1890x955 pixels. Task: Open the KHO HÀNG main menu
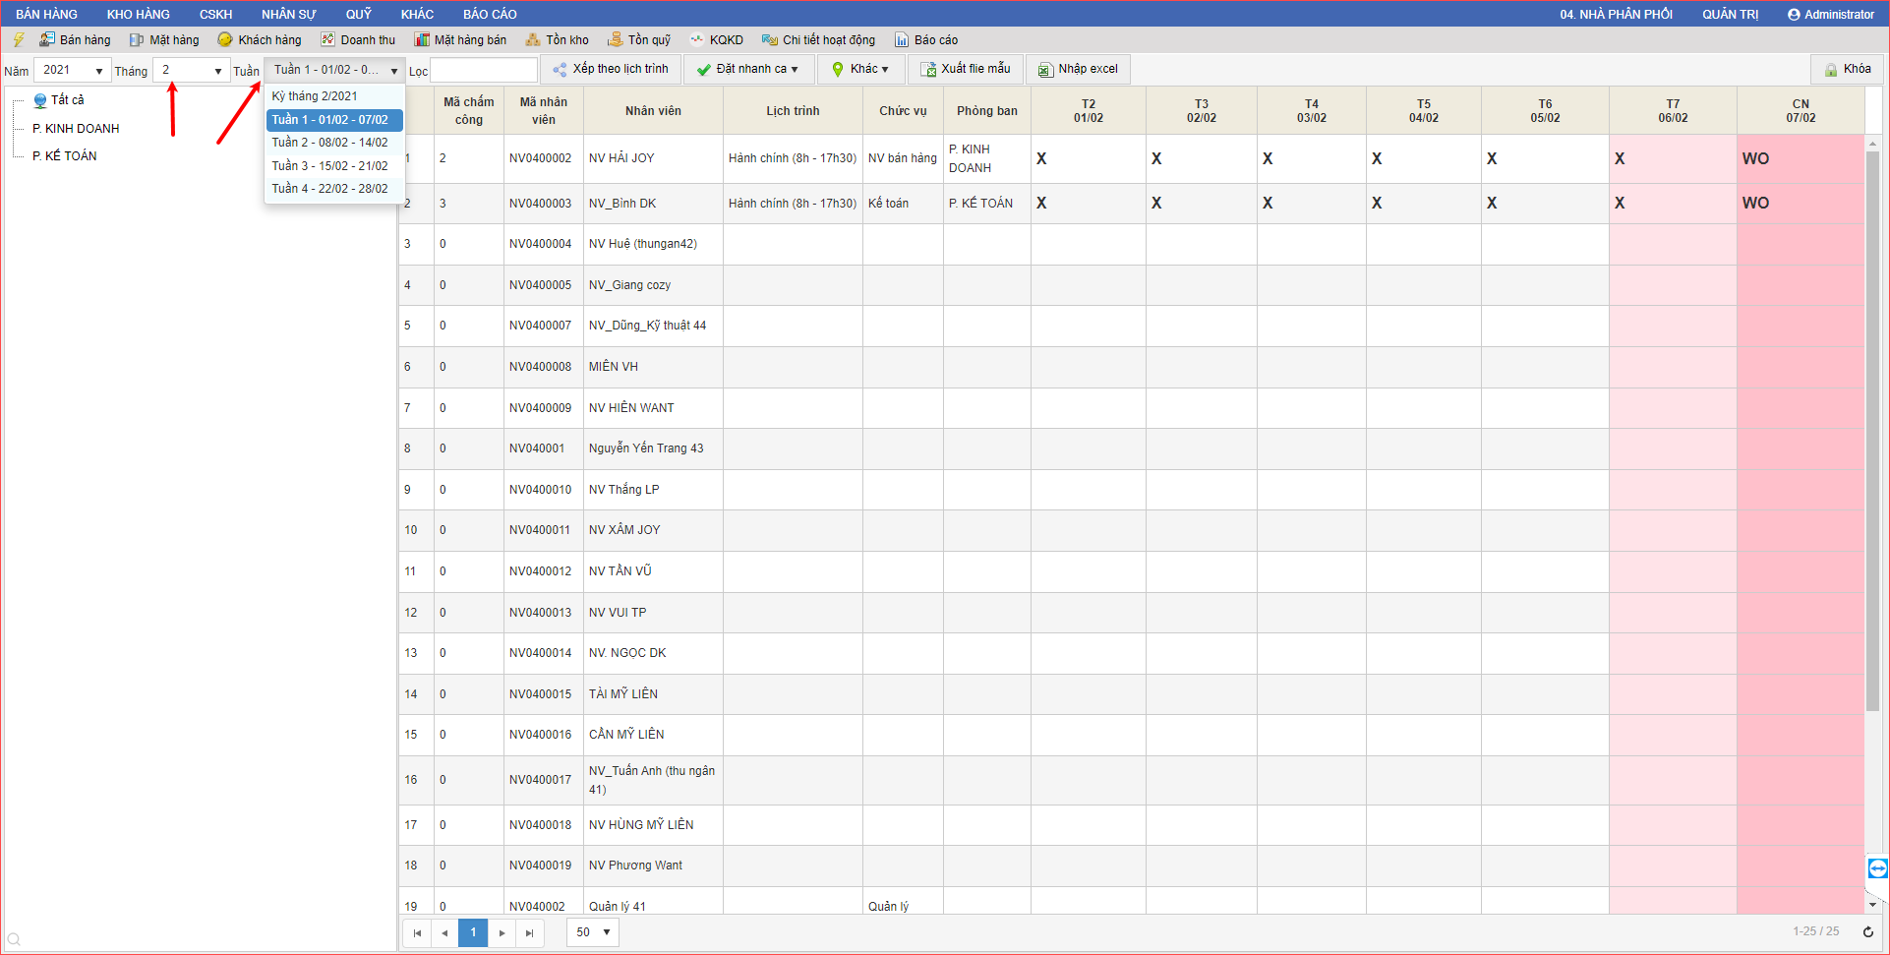[139, 14]
